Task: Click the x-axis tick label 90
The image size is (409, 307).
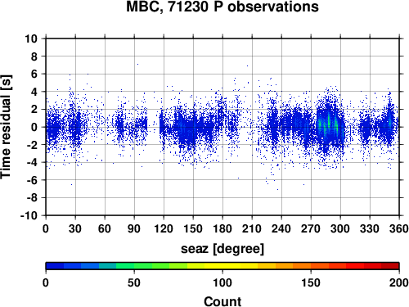Action: (134, 228)
